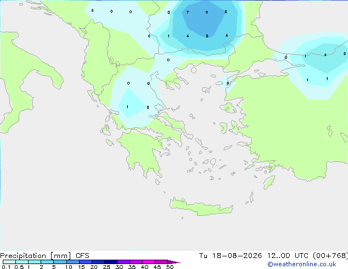Click the 0.5 mm legend color swatch
This screenshot has height=269, width=348.
click(22, 262)
